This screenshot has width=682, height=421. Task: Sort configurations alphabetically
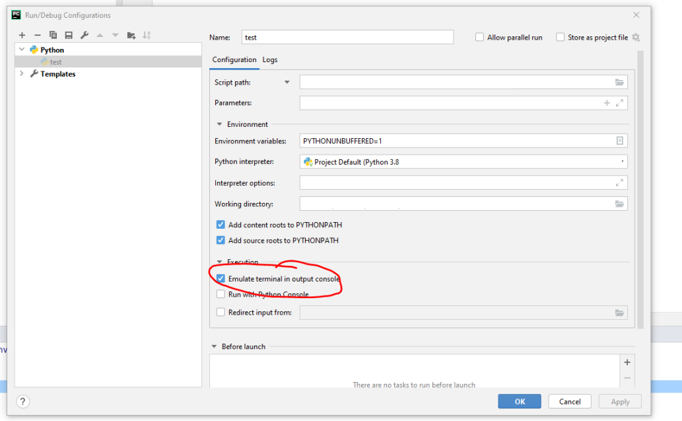(x=147, y=35)
